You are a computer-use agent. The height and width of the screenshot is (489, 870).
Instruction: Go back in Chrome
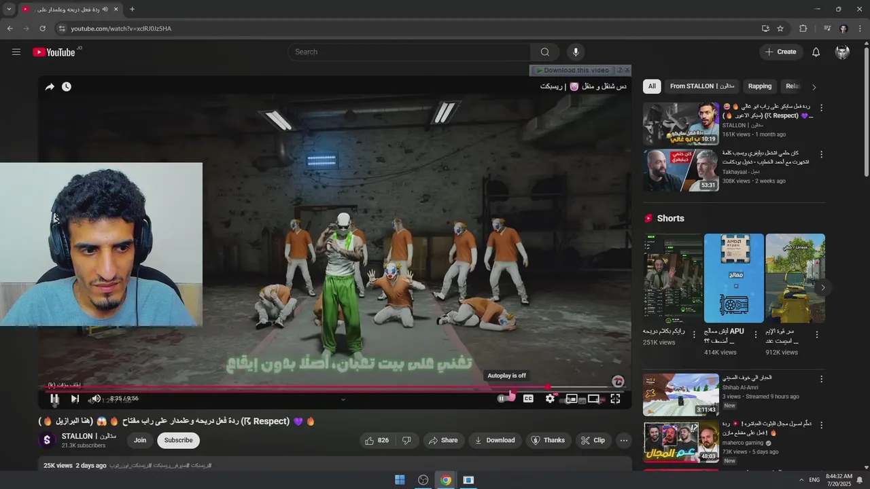(10, 29)
